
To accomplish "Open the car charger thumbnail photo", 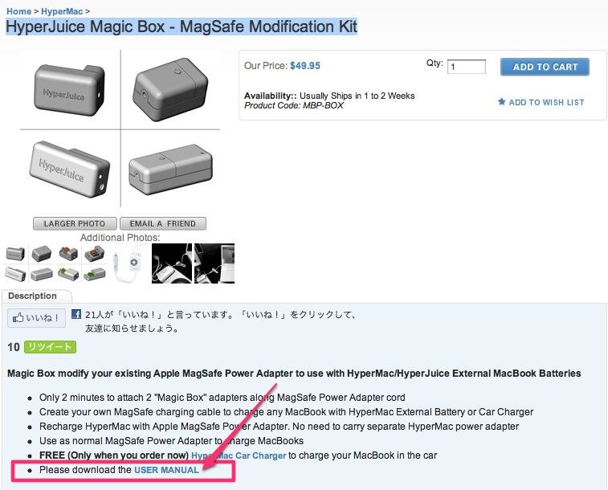I will tap(130, 263).
